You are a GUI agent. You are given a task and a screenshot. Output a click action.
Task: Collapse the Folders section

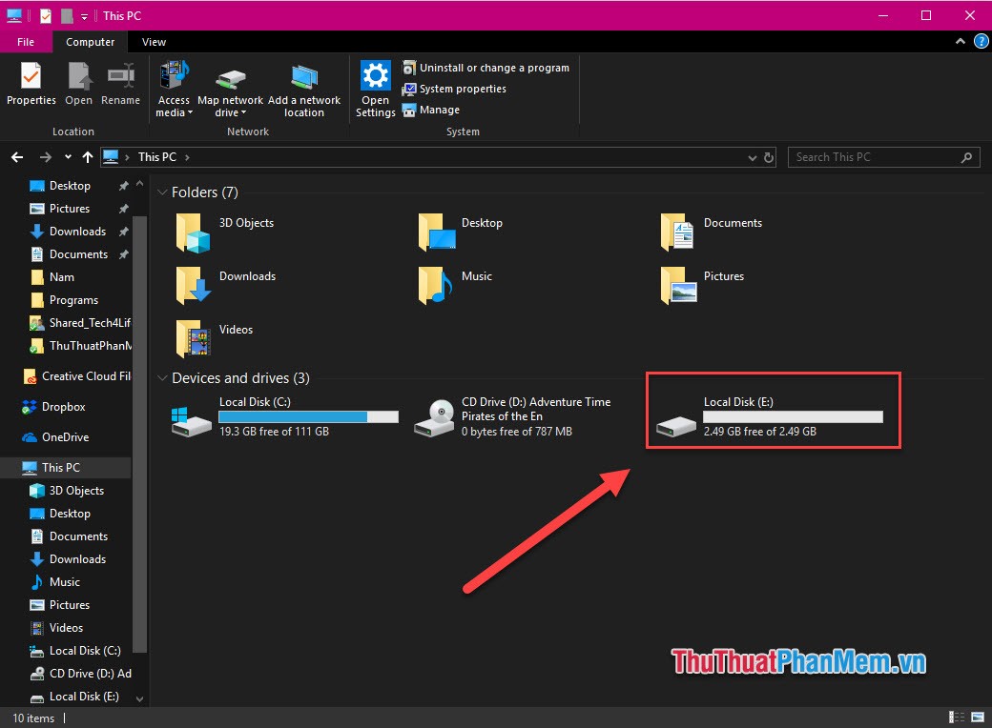[161, 192]
